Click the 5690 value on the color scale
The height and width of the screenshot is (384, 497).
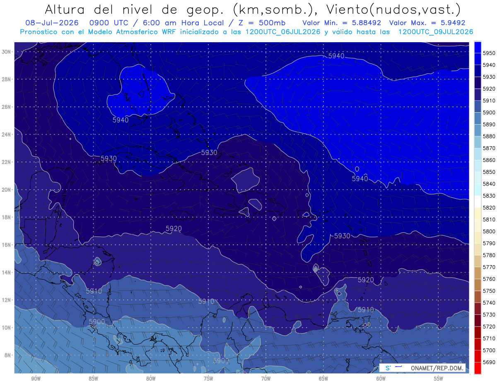(489, 362)
